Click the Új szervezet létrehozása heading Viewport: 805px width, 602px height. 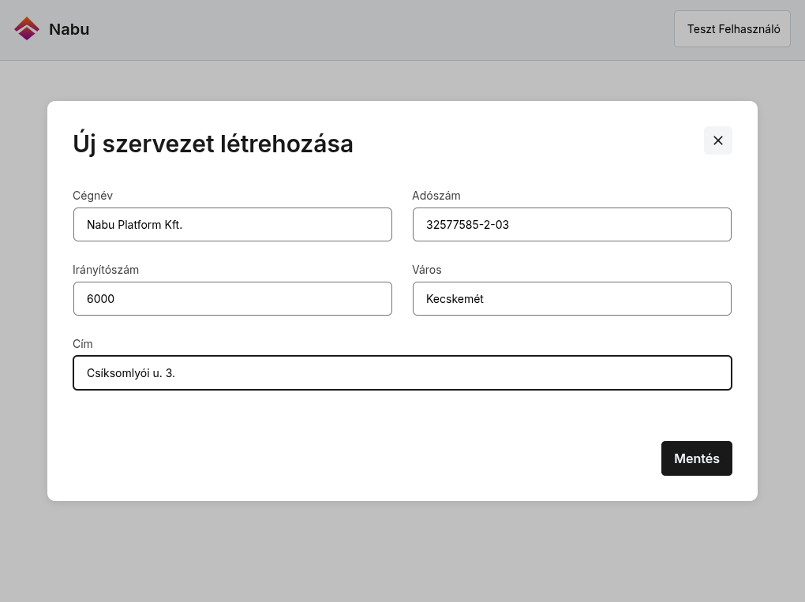[x=213, y=144]
